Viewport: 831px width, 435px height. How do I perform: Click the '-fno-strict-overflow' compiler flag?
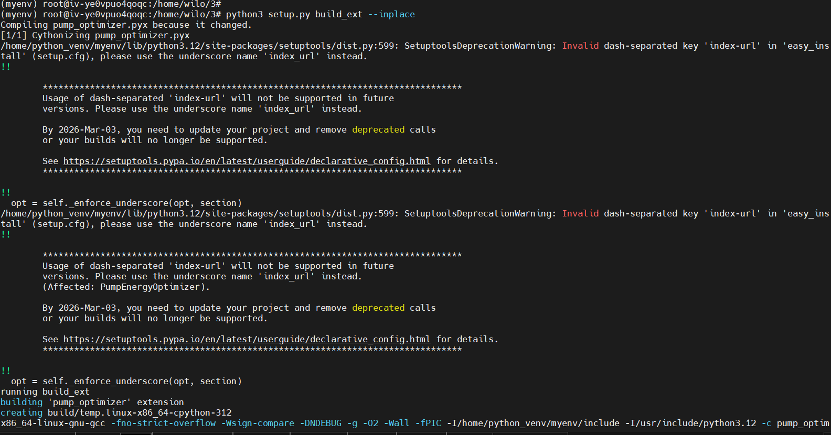[163, 423]
